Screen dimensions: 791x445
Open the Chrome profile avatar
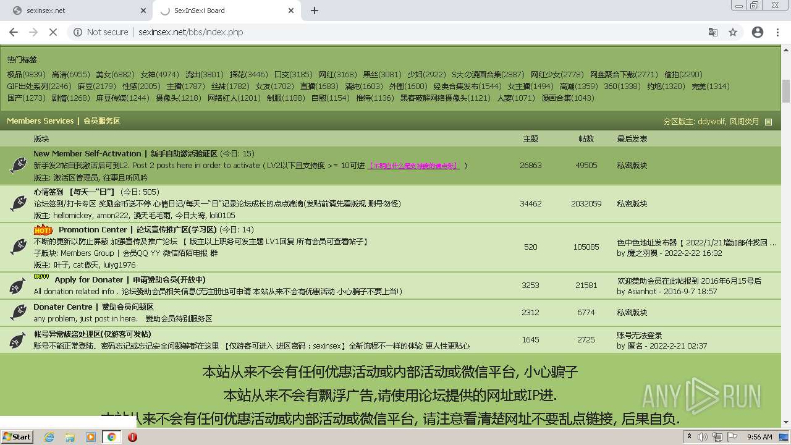[758, 32]
